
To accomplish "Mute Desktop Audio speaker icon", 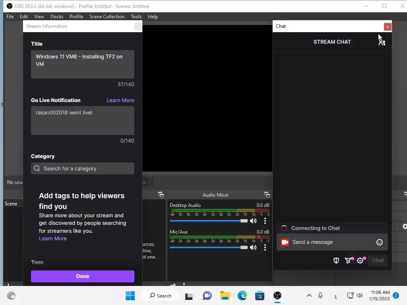I will [x=253, y=221].
